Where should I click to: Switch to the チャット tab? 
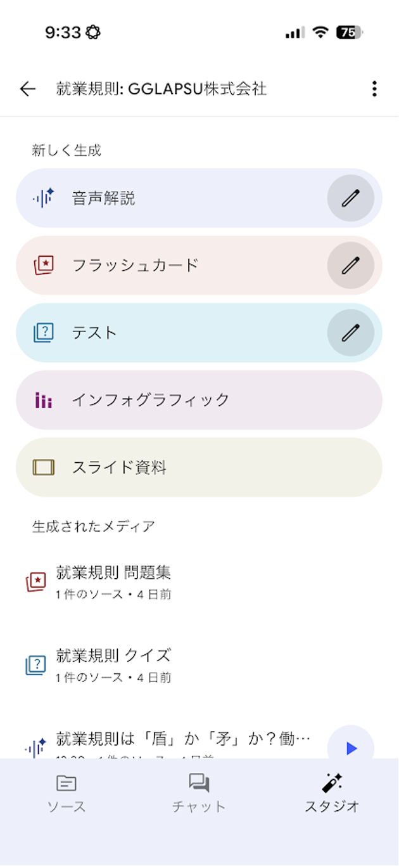click(199, 793)
